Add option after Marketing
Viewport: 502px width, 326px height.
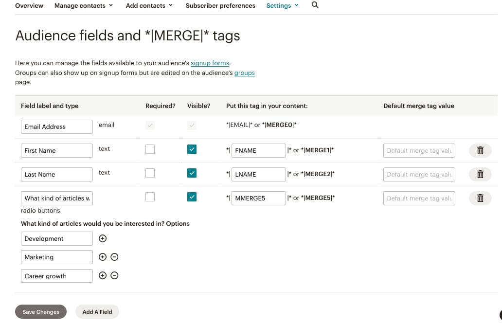(x=103, y=257)
